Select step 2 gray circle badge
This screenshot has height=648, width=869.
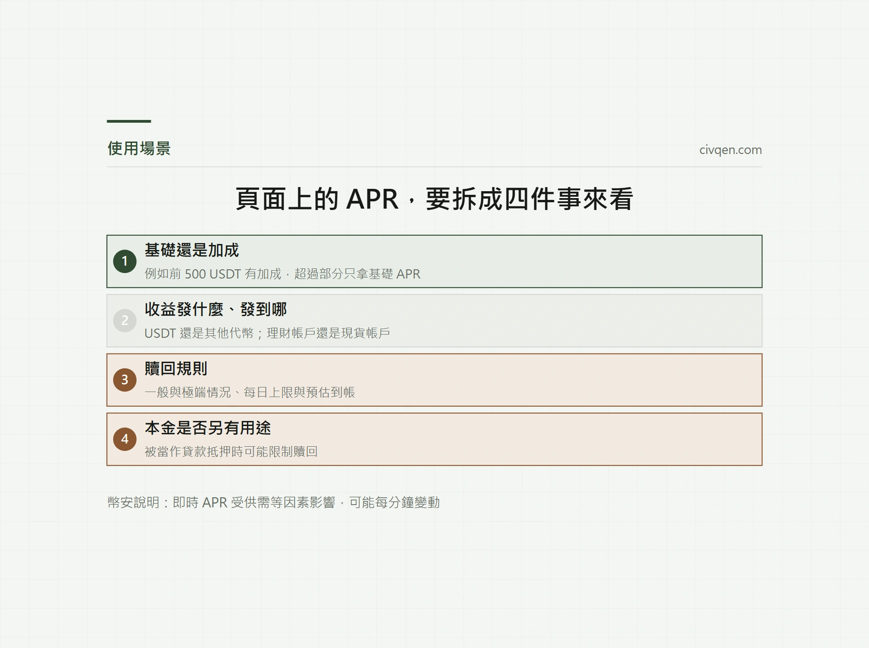(125, 321)
